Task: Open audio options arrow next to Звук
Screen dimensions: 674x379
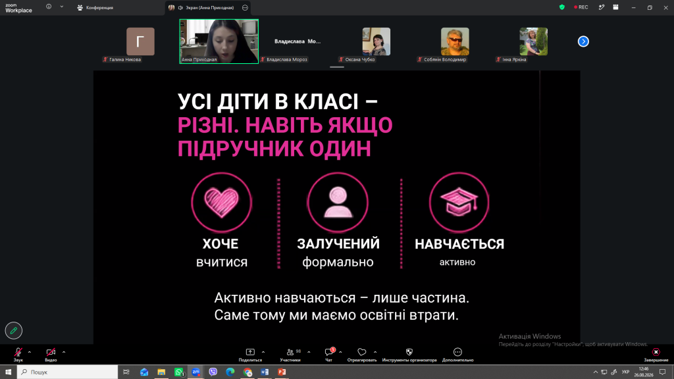Action: pos(29,353)
